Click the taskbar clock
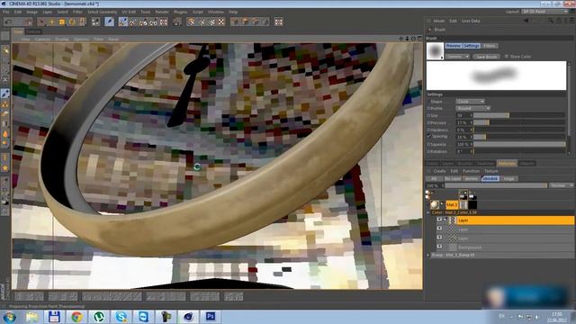The image size is (576, 324). (556, 317)
